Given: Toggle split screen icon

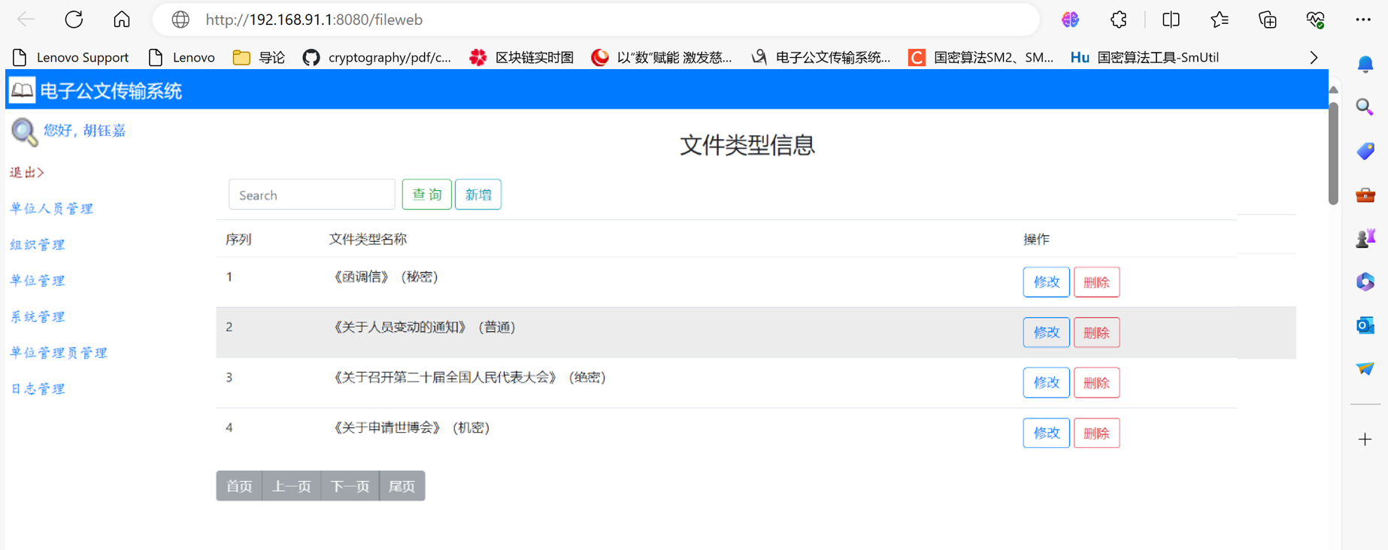Looking at the screenshot, I should (1171, 20).
